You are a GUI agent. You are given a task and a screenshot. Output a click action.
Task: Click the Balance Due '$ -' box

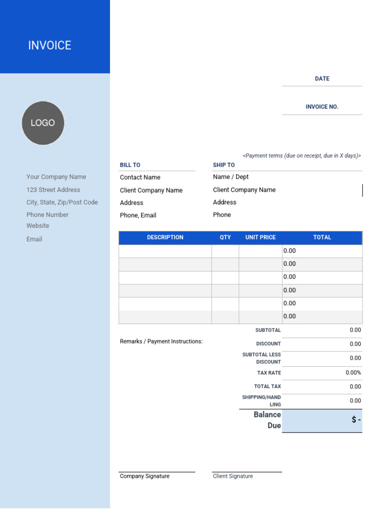pyautogui.click(x=322, y=421)
